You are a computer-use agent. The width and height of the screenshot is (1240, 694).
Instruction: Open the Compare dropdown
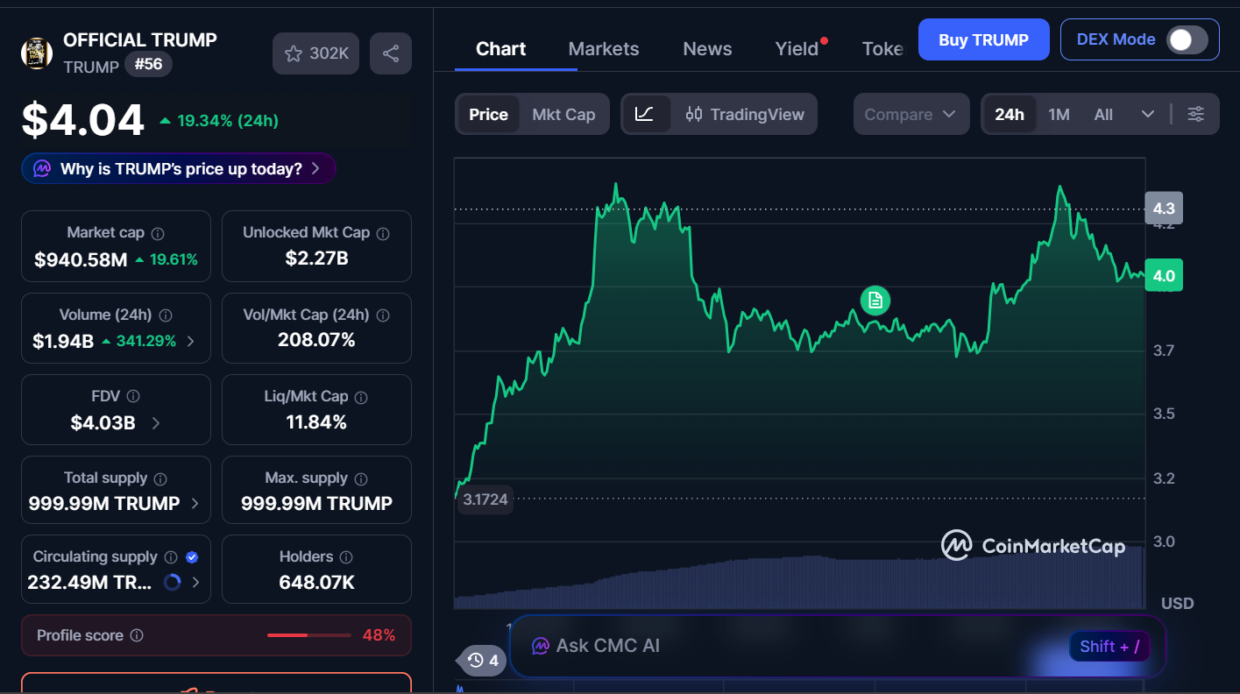pyautogui.click(x=911, y=114)
